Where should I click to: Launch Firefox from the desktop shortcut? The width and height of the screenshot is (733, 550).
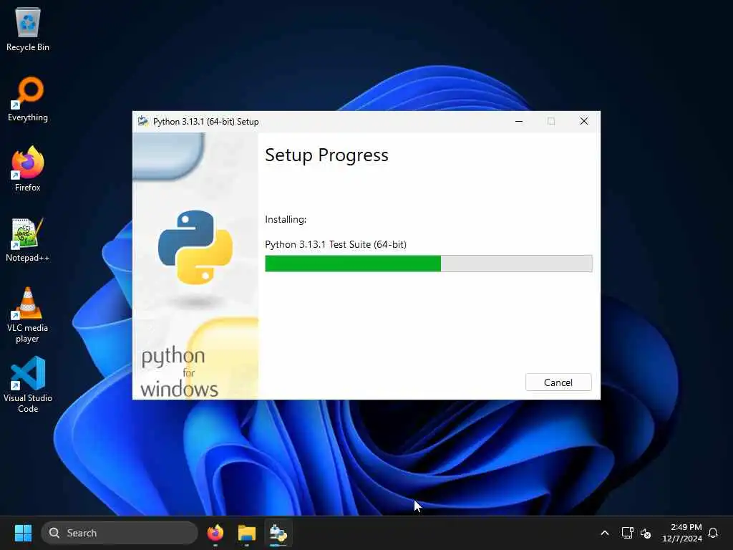[x=28, y=169]
